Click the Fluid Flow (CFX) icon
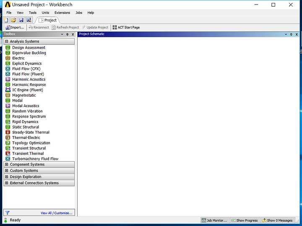The image size is (302, 226). 8,69
